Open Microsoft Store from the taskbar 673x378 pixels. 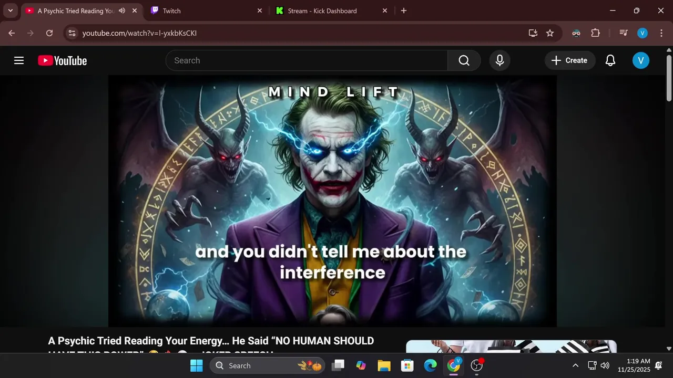(x=407, y=365)
